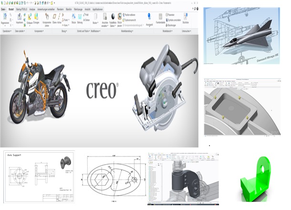
Task: Expand the Untersuchen group
Action: click(x=187, y=31)
